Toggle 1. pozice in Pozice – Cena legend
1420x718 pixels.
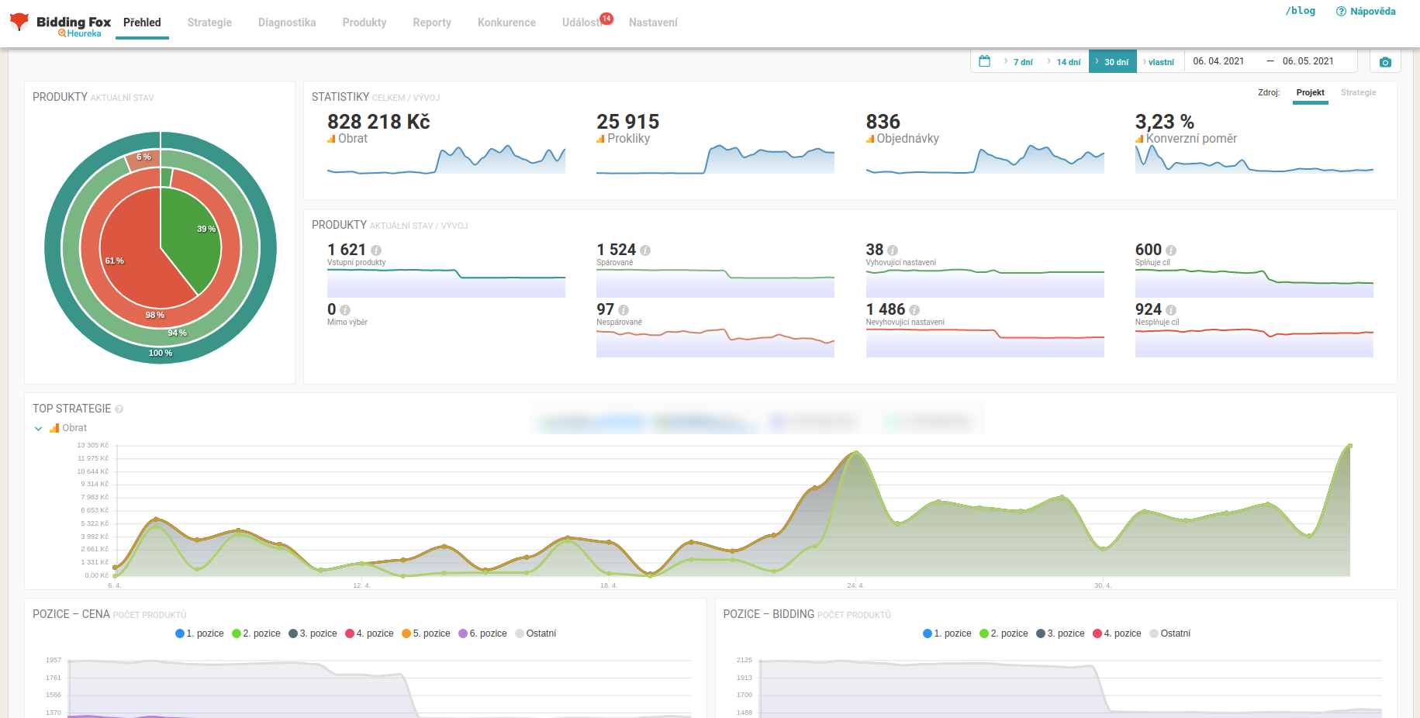pos(200,633)
